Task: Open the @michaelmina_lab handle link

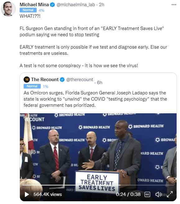Action: (76, 5)
